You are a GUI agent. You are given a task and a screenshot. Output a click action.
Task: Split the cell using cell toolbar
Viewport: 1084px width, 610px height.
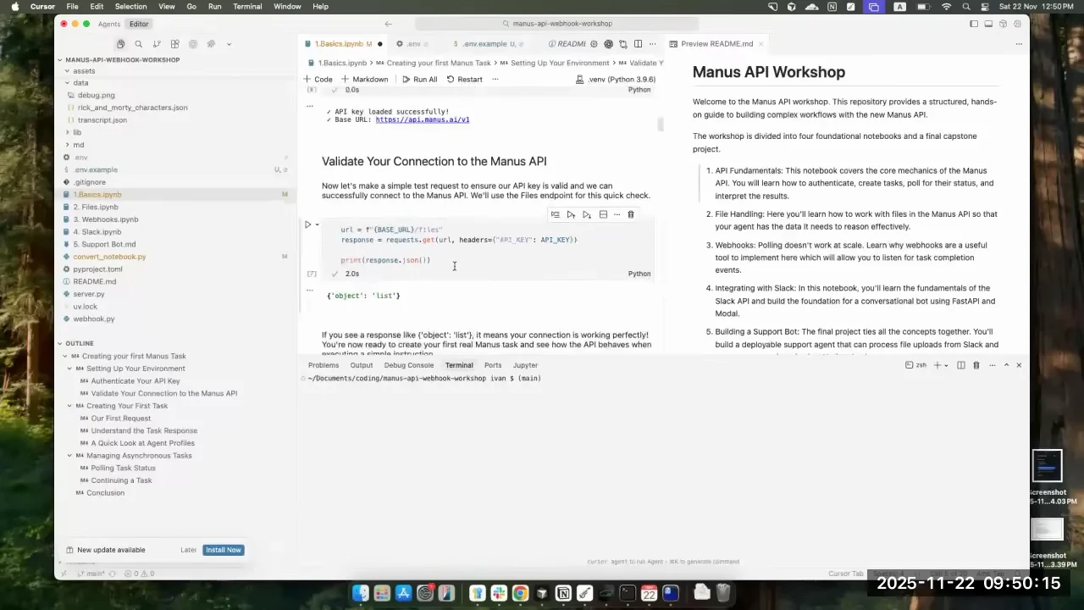pyautogui.click(x=603, y=214)
